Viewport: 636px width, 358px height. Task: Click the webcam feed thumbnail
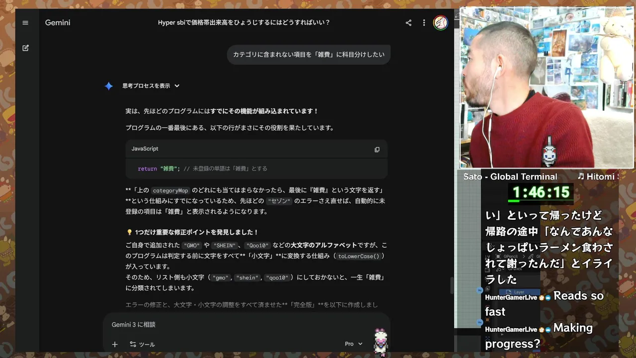[x=547, y=88]
